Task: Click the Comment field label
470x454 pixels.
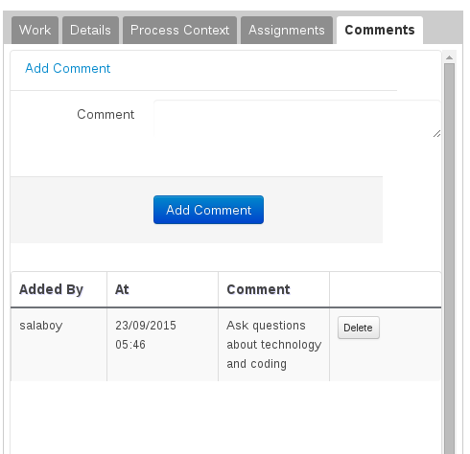Action: pyautogui.click(x=106, y=114)
